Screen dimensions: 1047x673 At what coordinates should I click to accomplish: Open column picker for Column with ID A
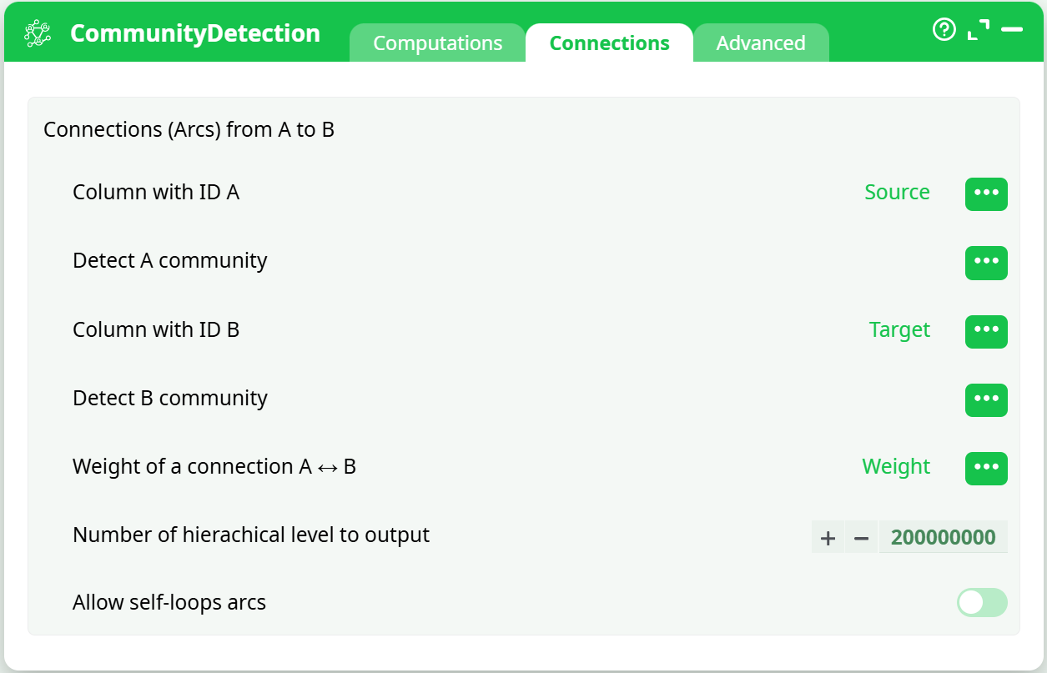[986, 193]
